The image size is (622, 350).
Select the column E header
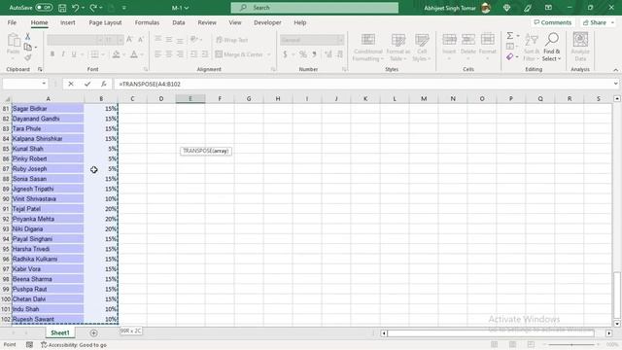pos(190,99)
